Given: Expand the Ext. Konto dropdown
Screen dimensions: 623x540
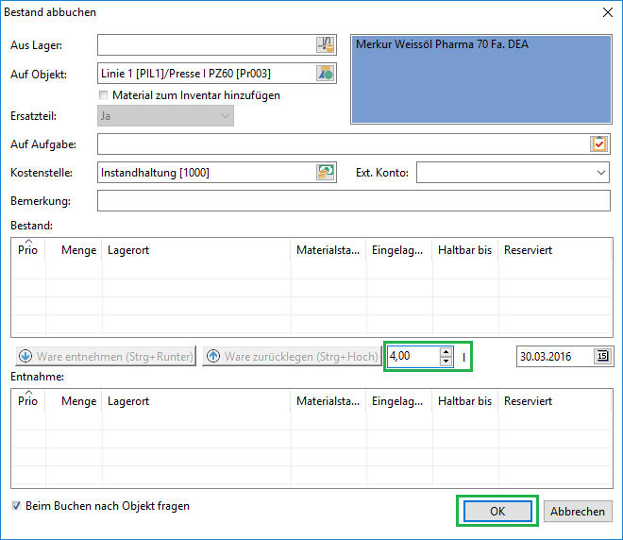Looking at the screenshot, I should (600, 173).
